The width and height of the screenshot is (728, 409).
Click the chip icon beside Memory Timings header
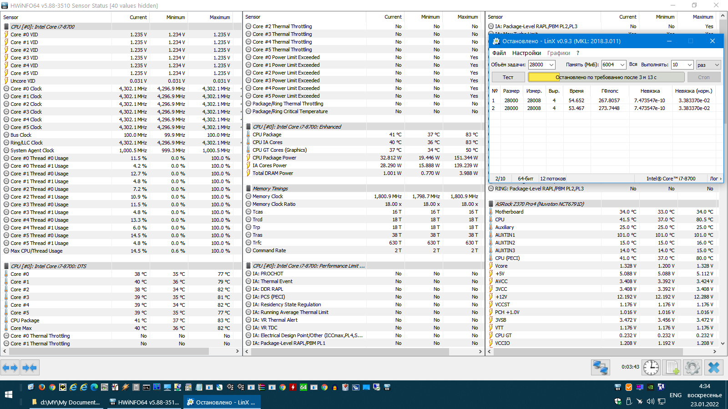(248, 189)
